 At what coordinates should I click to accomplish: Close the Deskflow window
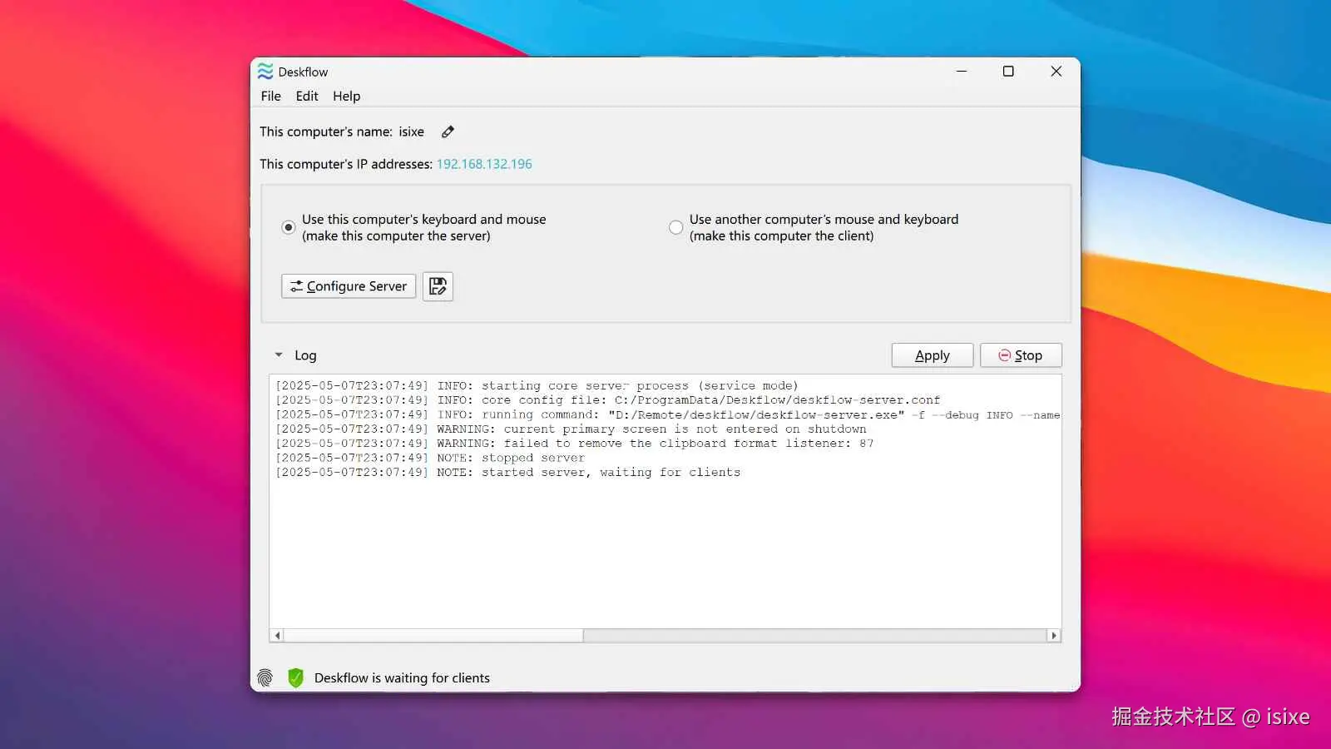1056,72
